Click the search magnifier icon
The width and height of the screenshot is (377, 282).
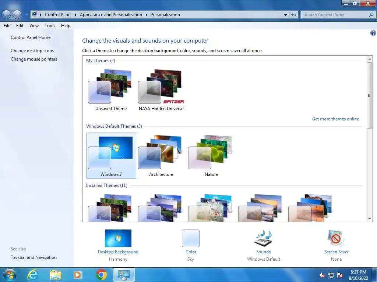[x=371, y=15]
